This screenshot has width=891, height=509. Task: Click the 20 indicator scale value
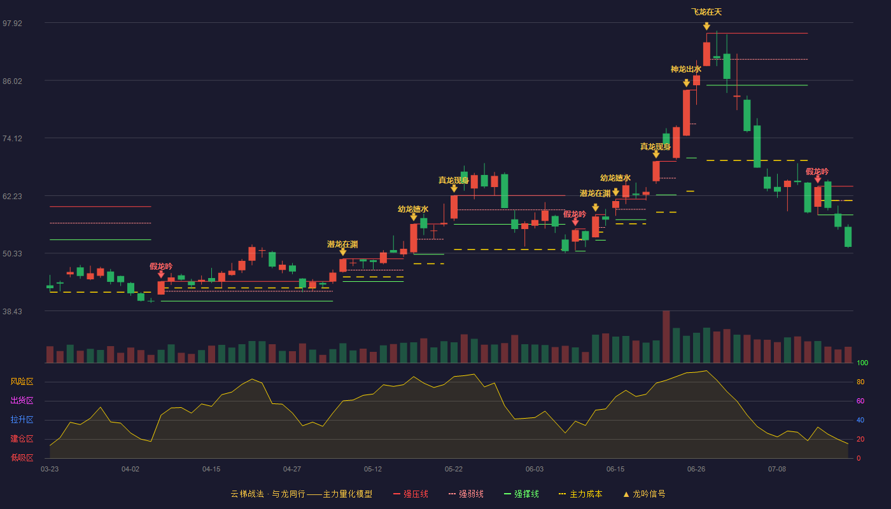coord(860,440)
